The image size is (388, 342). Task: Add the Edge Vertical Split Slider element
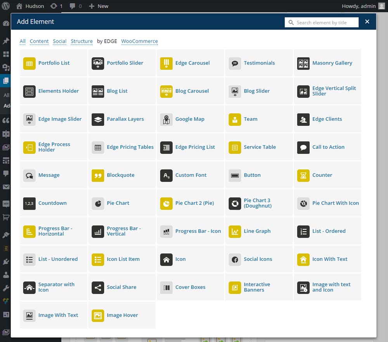click(x=327, y=91)
